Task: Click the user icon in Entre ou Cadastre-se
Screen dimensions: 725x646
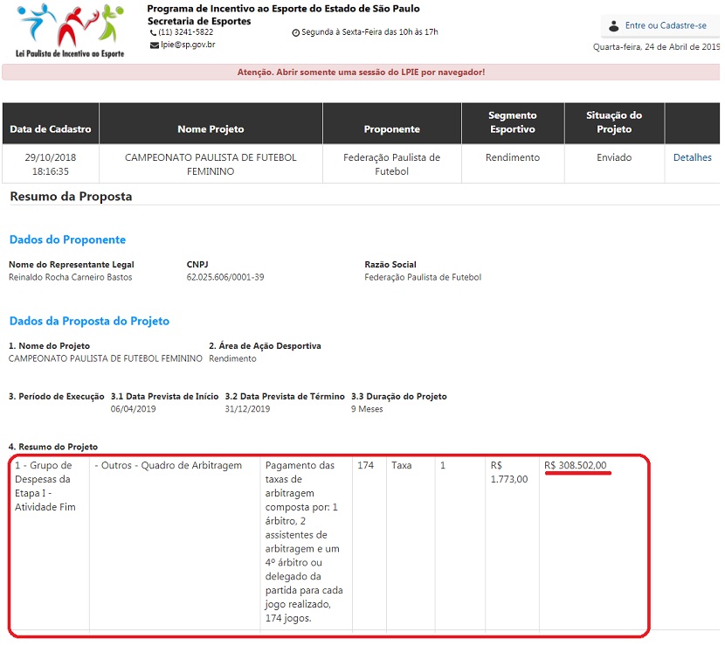Action: click(x=613, y=26)
